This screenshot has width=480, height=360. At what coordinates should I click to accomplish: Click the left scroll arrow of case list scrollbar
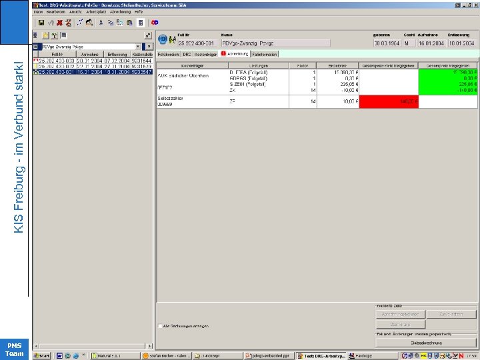click(36, 346)
